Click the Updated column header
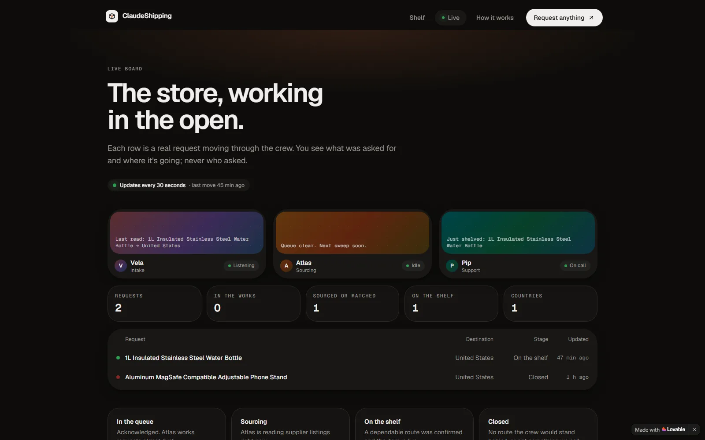The height and width of the screenshot is (440, 705). (x=578, y=339)
